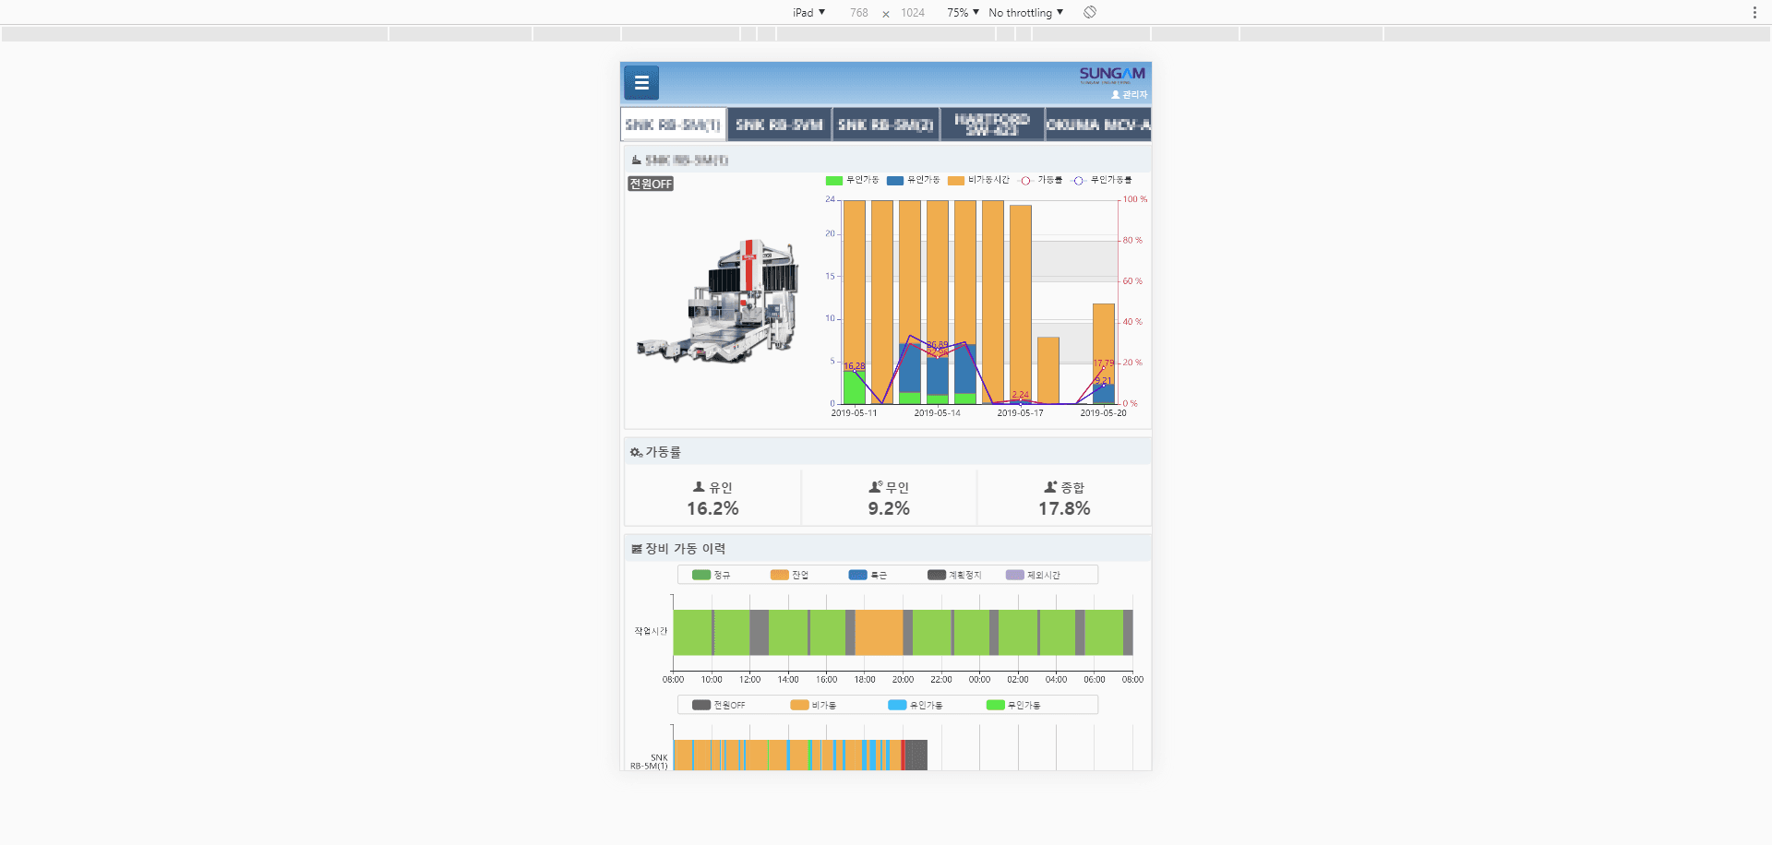Open the 75% zoom dropdown

[x=961, y=12]
